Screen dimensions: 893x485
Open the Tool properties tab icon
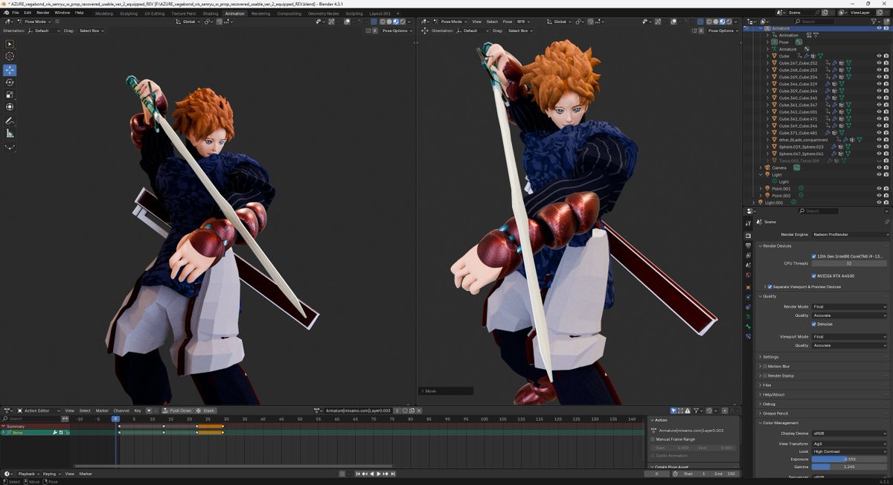tap(748, 225)
